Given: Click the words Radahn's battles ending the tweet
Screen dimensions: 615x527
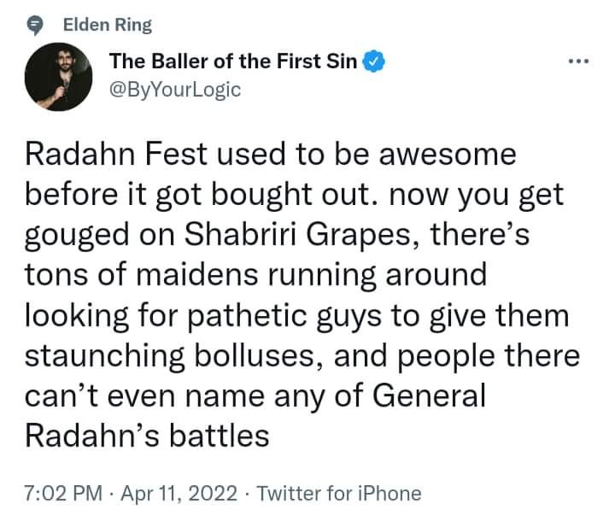Looking at the screenshot, I should click(147, 436).
